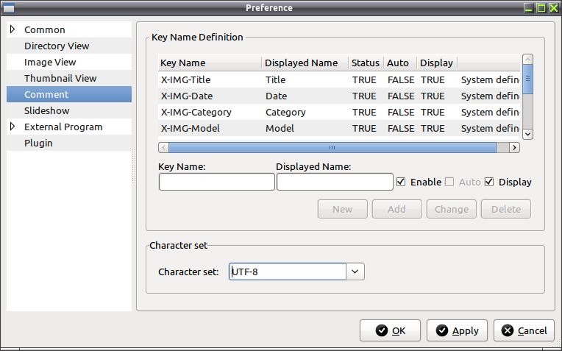562x351 pixels.
Task: Click the horizontal scroll right arrow
Action: [x=514, y=147]
